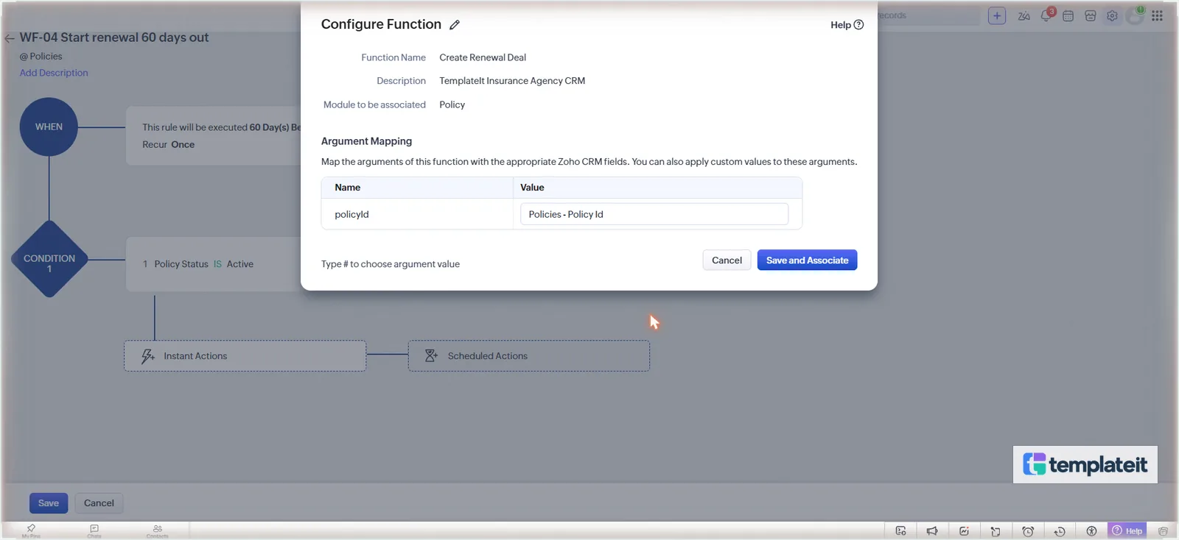
Task: Click the Recur Once text
Action: click(169, 145)
